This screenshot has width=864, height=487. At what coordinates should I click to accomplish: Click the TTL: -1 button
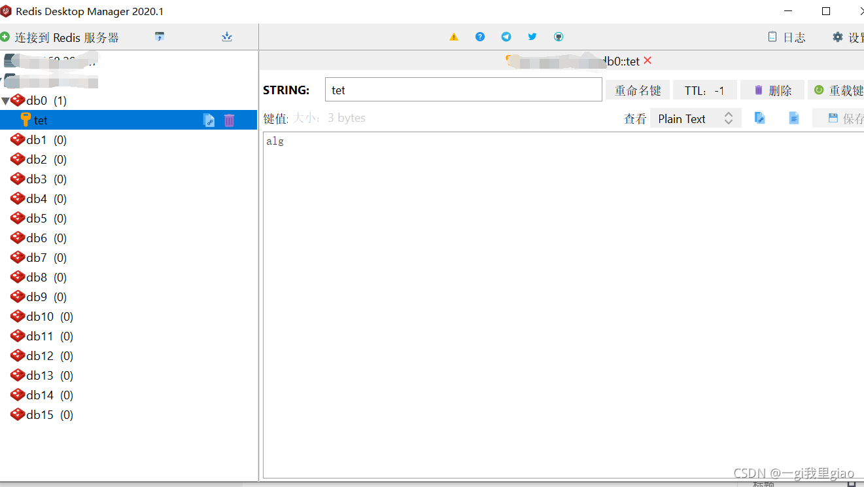click(x=705, y=90)
